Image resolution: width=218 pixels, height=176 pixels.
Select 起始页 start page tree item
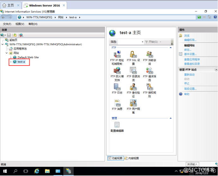(13, 40)
